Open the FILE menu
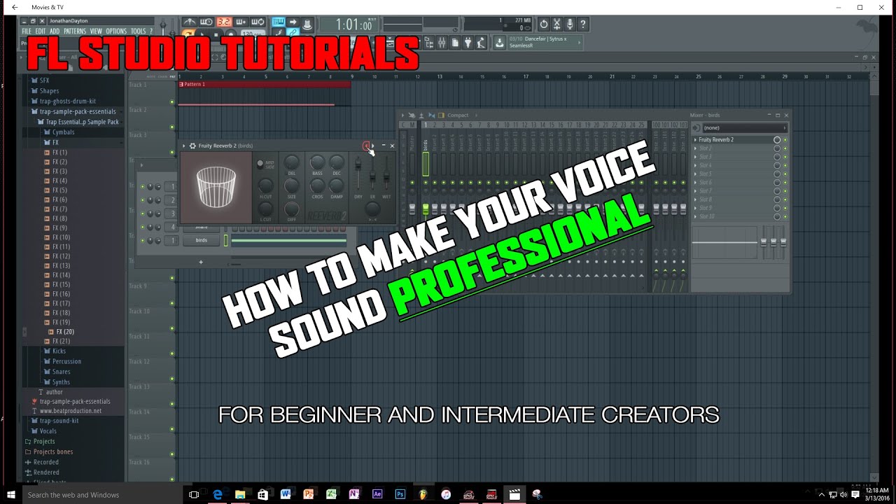896x504 pixels. 27,31
